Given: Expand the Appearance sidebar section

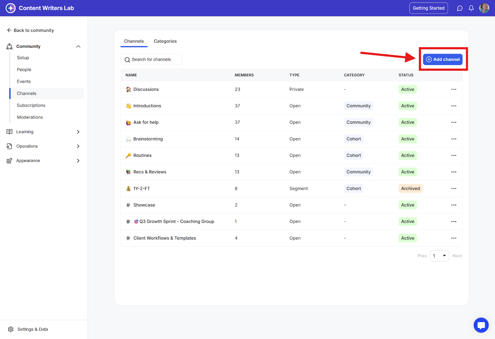Looking at the screenshot, I should pyautogui.click(x=78, y=161).
